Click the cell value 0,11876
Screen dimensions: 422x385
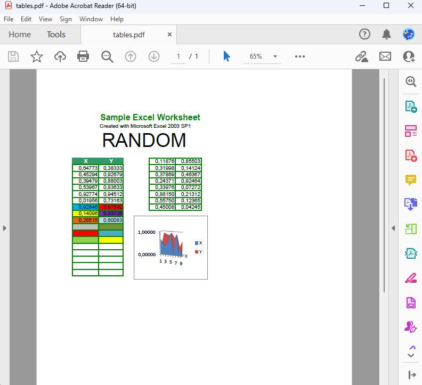pyautogui.click(x=163, y=161)
